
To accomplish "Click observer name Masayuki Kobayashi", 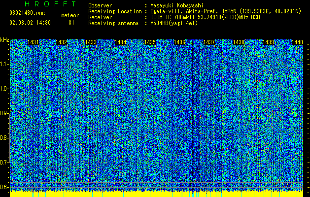I will tap(177, 5).
